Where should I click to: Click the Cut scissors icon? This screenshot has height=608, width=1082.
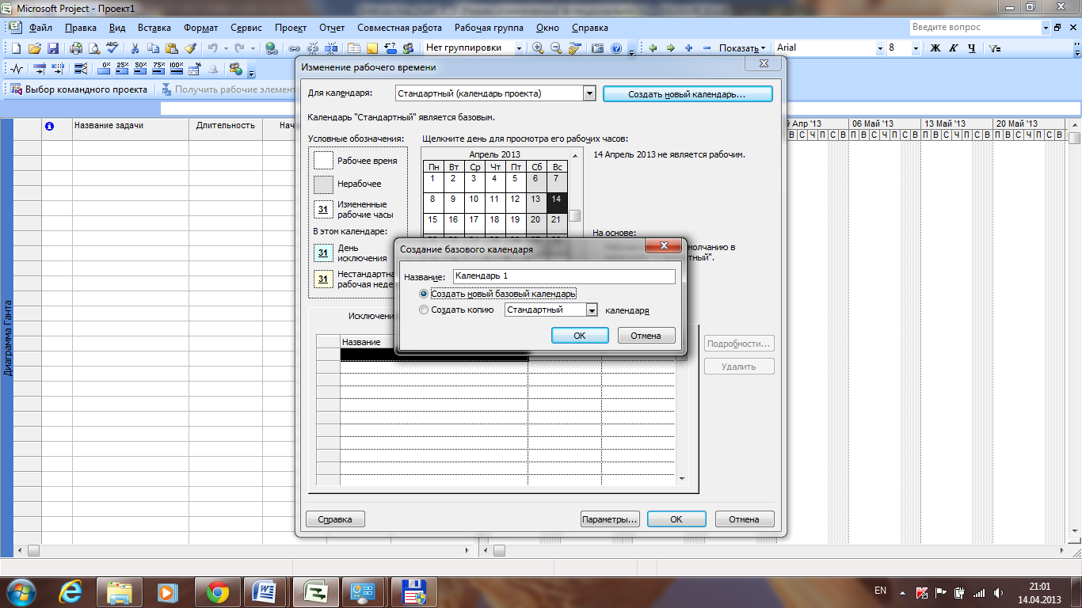[x=135, y=47]
